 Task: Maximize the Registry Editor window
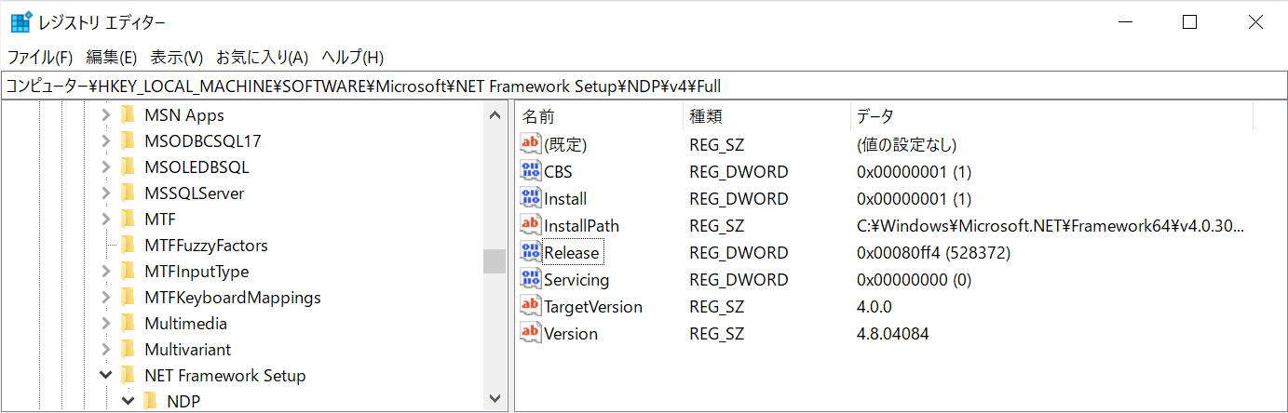click(x=1189, y=23)
